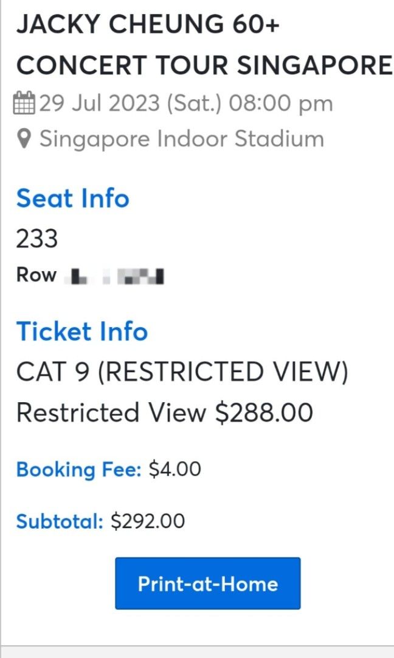394x658 pixels.
Task: Tap the map marker beside Singapore Indoor Stadium
Action: pyautogui.click(x=23, y=139)
